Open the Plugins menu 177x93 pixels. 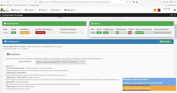coord(56,10)
